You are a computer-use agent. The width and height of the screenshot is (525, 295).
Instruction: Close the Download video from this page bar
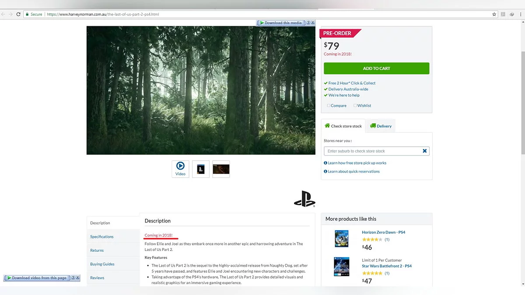[x=78, y=278]
